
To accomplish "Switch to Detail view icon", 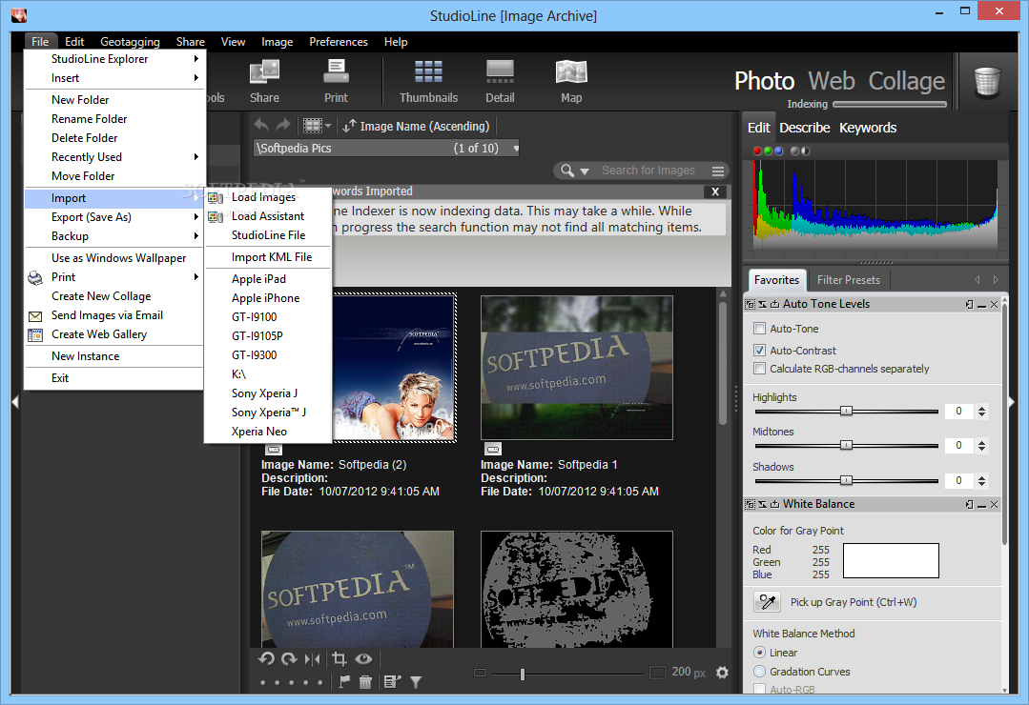I will coord(500,72).
